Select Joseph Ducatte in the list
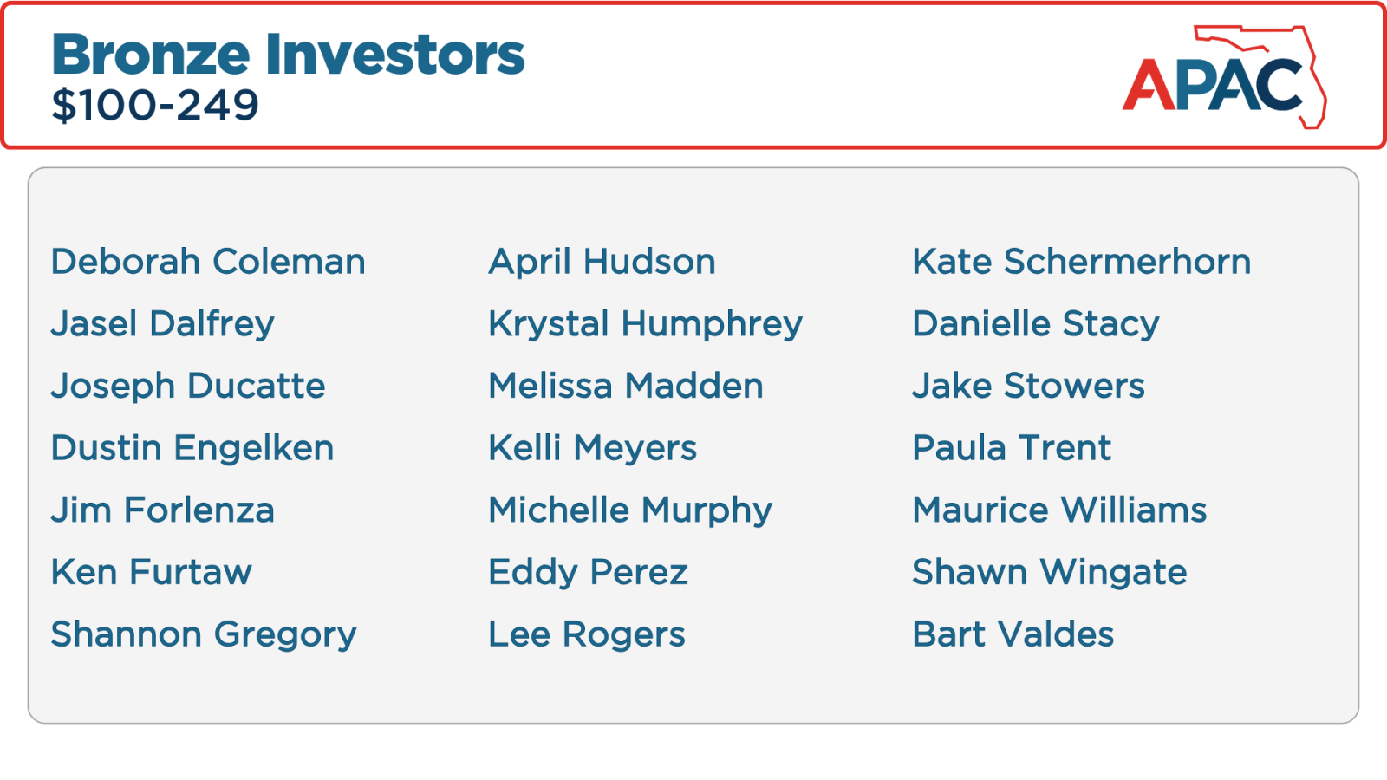The width and height of the screenshot is (1387, 780). point(188,387)
